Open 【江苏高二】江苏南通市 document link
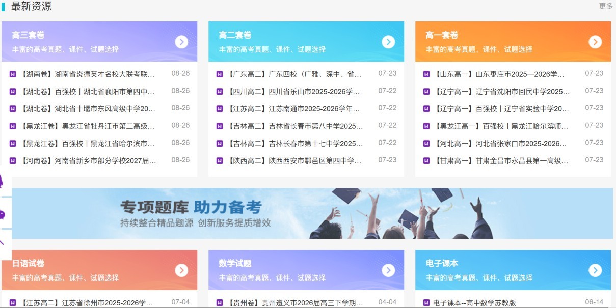This screenshot has width=616, height=308. [294, 109]
